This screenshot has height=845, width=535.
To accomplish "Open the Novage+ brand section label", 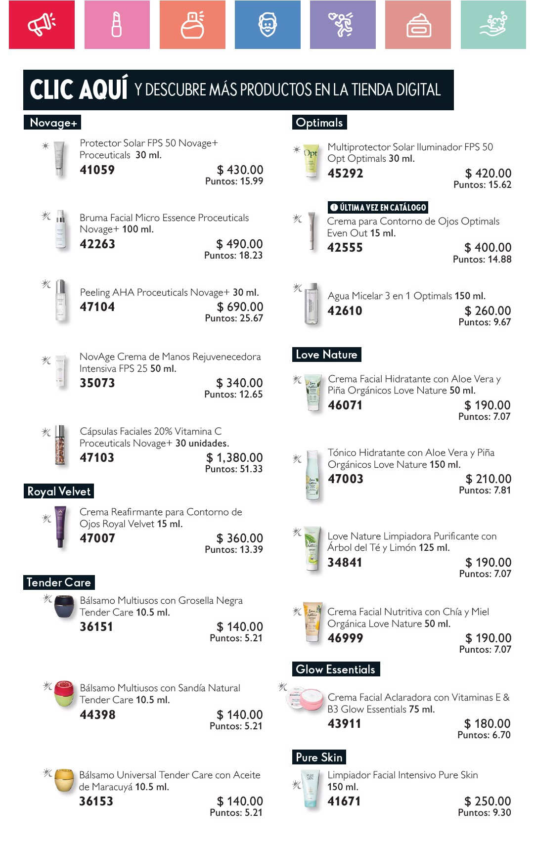I will click(x=52, y=122).
